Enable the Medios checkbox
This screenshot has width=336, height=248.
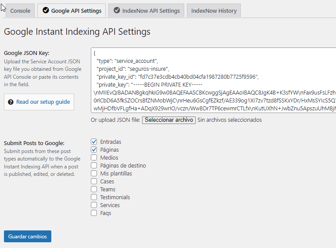pyautogui.click(x=94, y=157)
